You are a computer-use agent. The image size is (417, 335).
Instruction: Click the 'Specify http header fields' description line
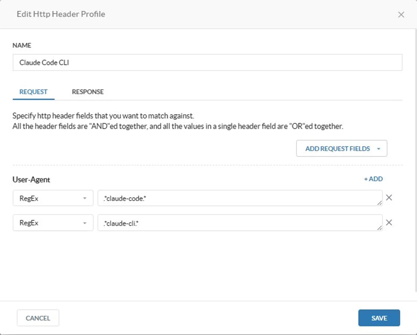(x=103, y=116)
